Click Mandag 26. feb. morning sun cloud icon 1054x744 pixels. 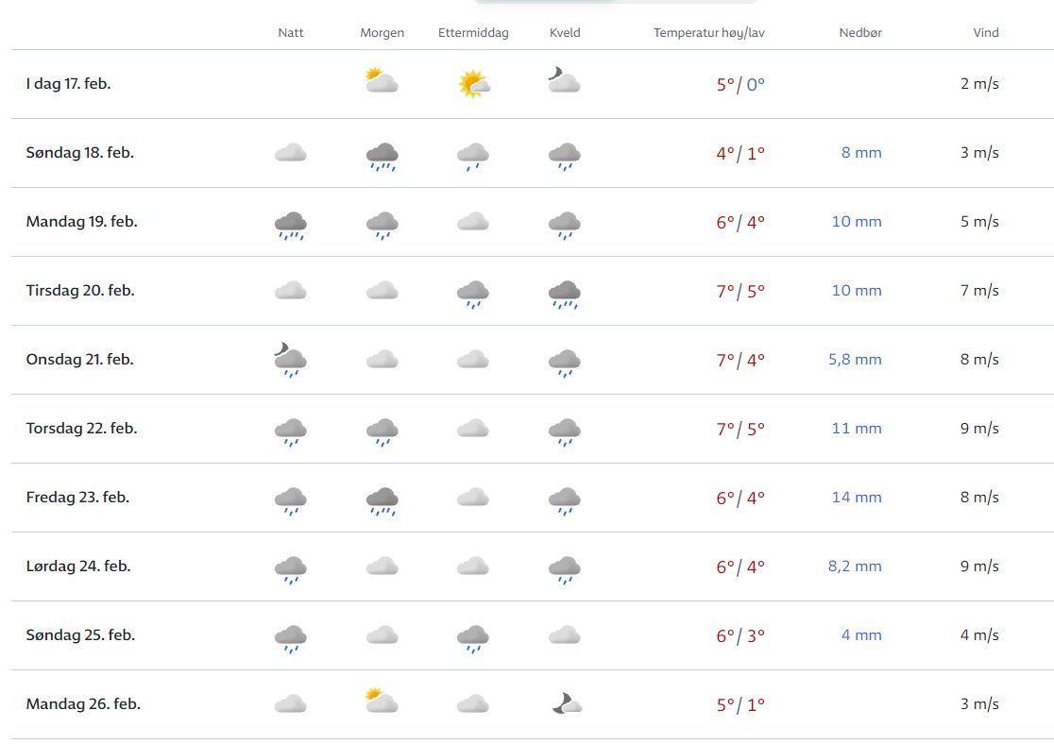coord(382,702)
